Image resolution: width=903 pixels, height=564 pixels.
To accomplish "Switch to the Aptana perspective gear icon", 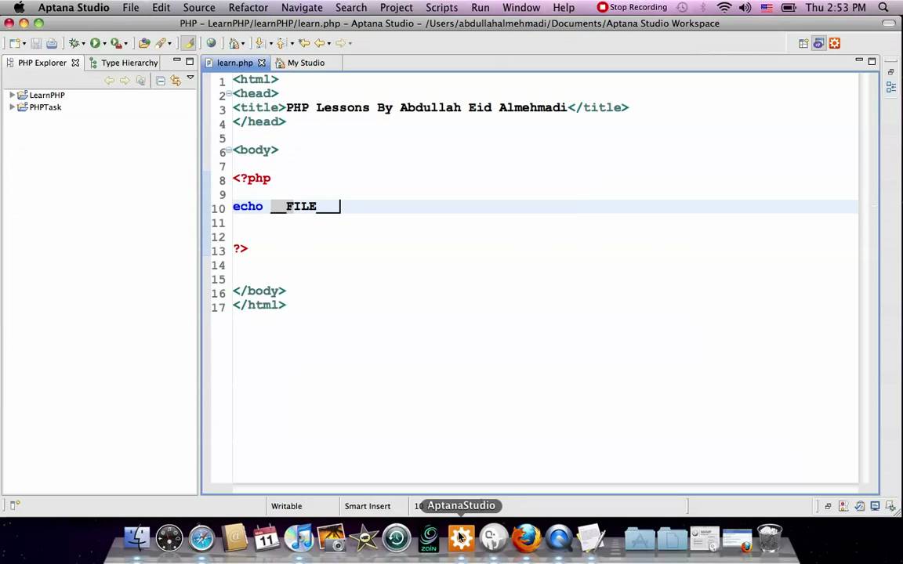I will pos(835,43).
